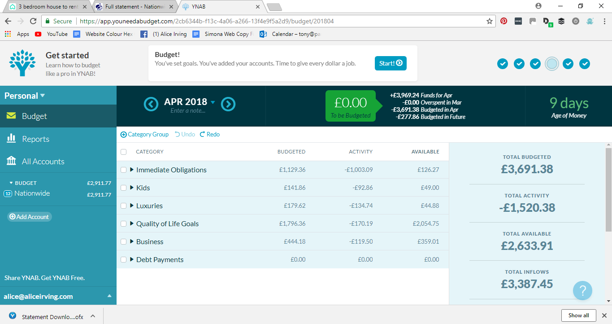Open the Personal budget dropdown

coord(25,96)
